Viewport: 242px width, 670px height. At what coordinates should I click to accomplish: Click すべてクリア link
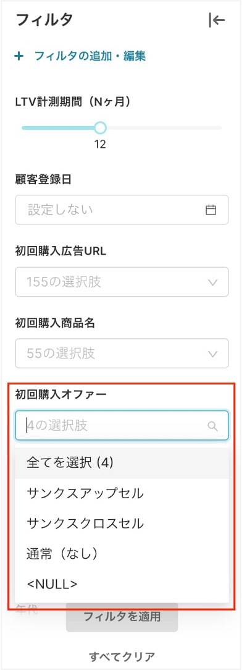coord(122,656)
